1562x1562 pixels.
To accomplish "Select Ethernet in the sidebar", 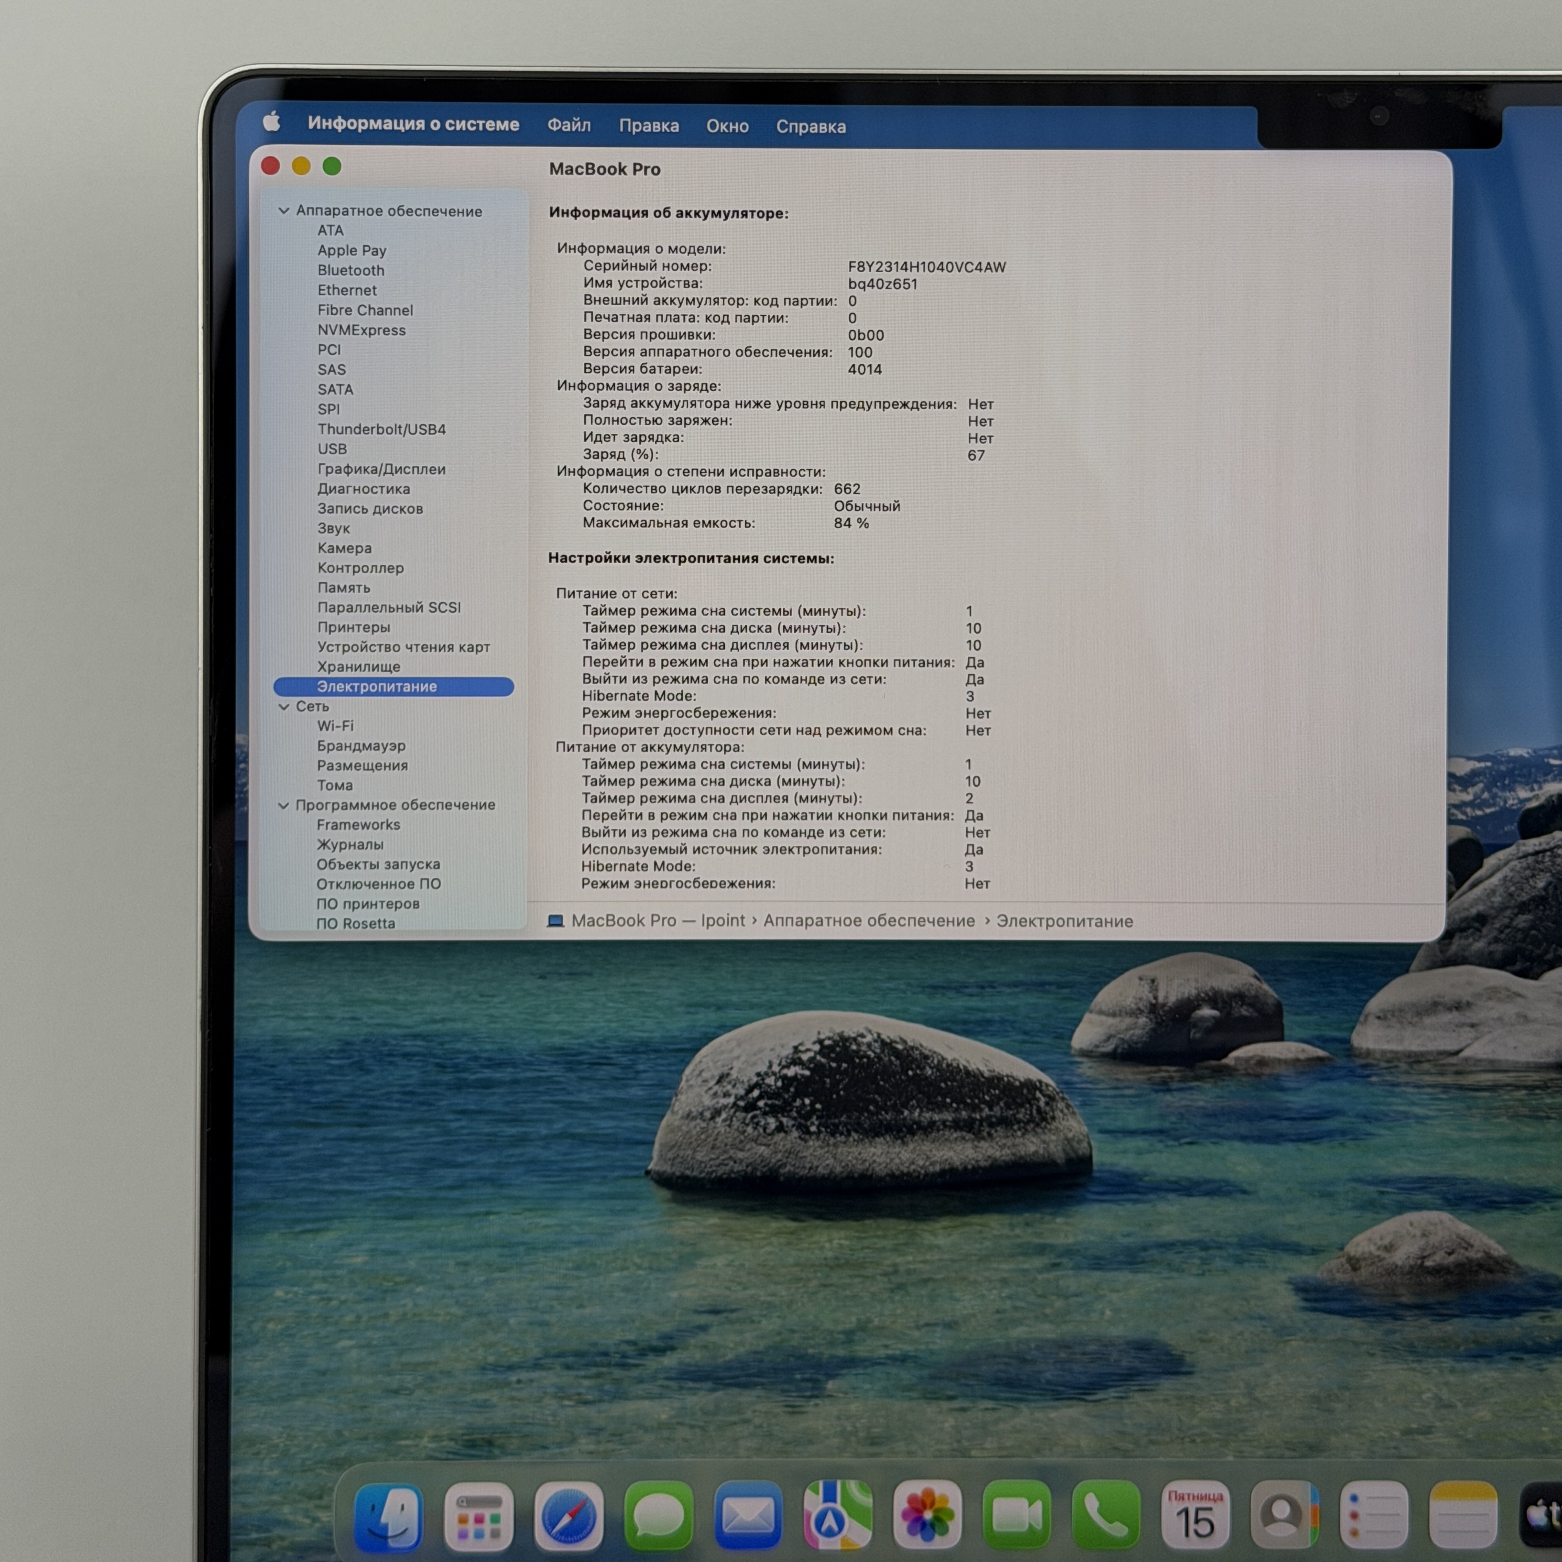I will point(347,290).
